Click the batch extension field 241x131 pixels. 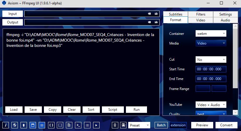tap(178, 125)
